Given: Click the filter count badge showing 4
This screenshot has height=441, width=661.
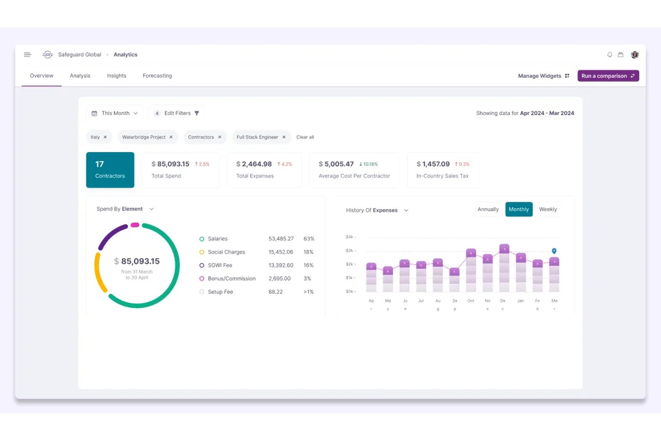Looking at the screenshot, I should coord(157,113).
